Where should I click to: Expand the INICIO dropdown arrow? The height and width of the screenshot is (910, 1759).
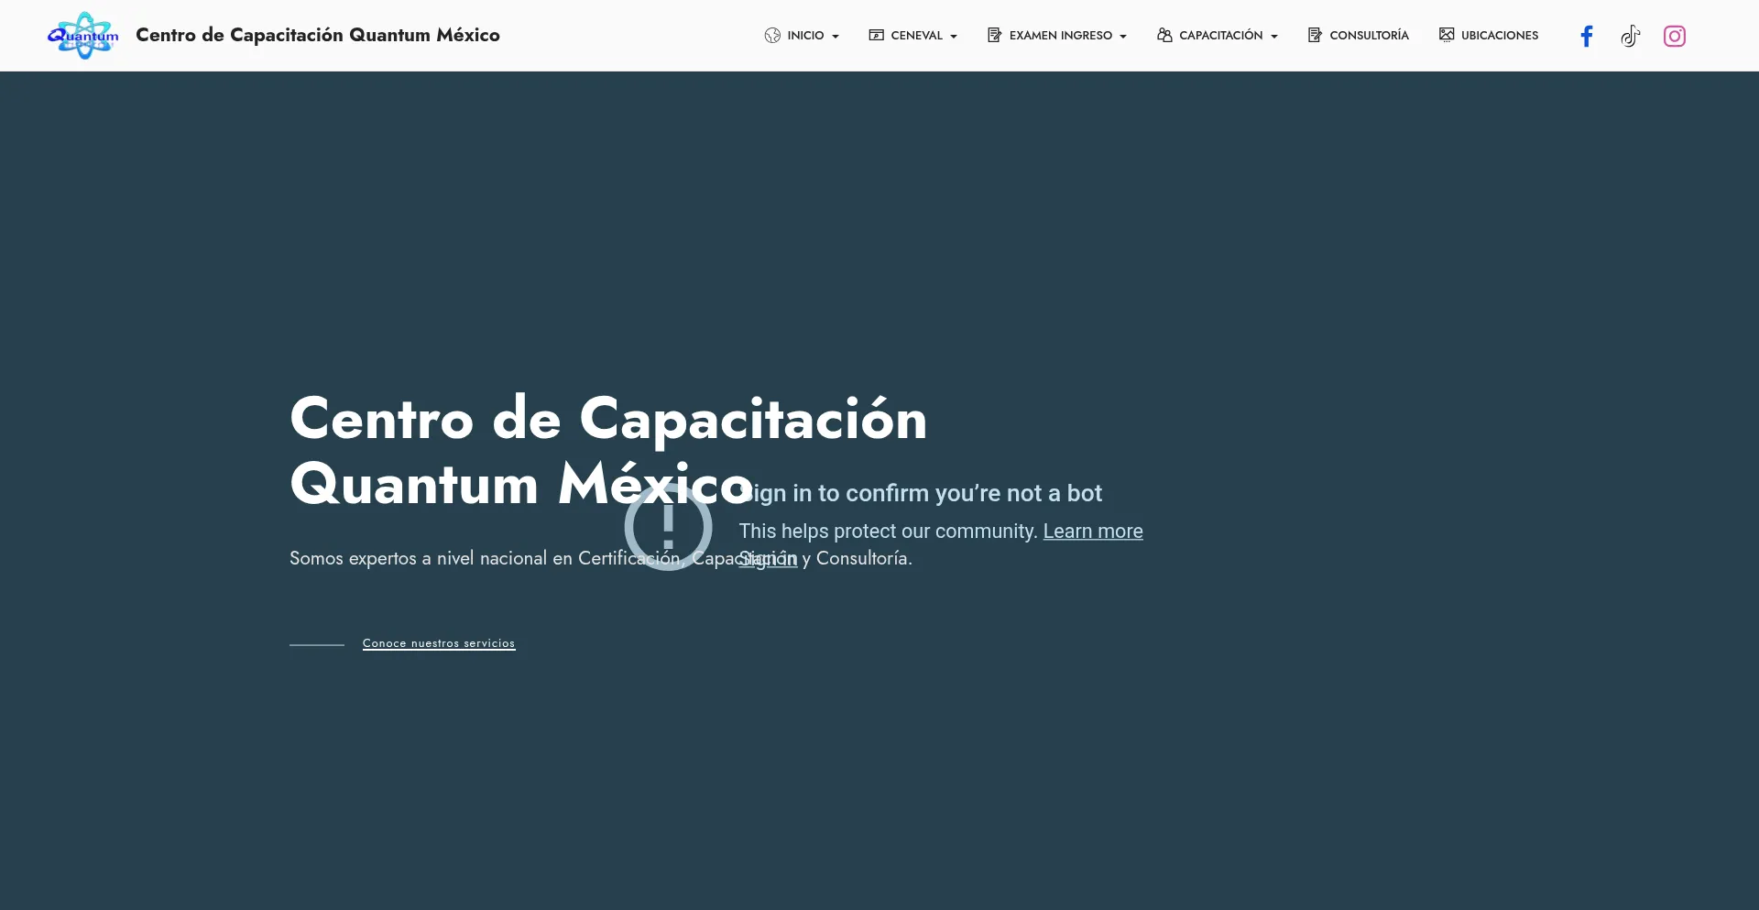(x=836, y=37)
